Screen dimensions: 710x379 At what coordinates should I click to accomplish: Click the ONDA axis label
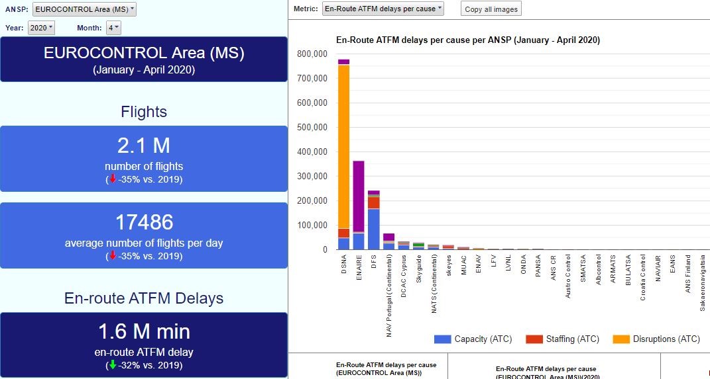tap(524, 265)
